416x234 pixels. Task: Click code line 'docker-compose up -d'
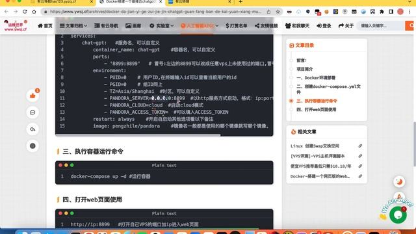[110, 176]
